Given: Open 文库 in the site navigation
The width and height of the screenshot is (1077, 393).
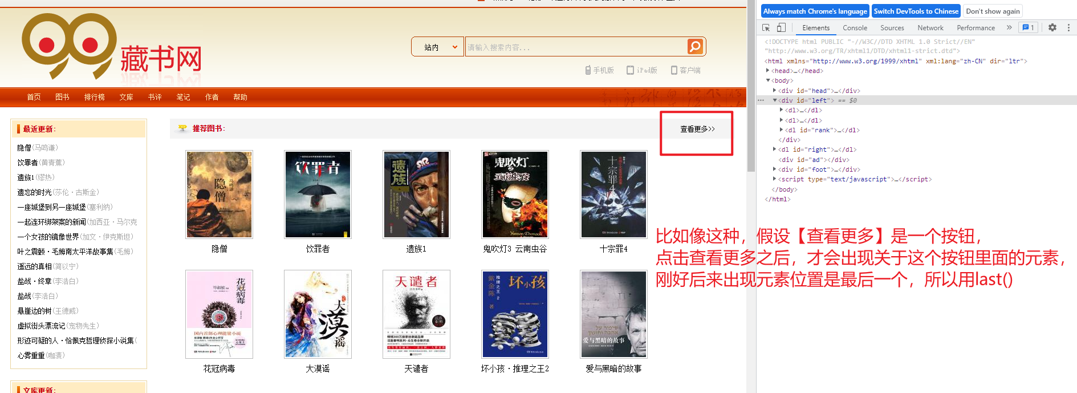Looking at the screenshot, I should 127,97.
